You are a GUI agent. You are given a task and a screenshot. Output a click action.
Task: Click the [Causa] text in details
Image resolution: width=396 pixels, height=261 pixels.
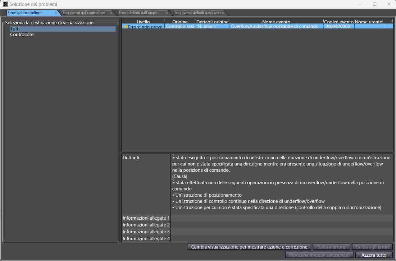[180, 176]
